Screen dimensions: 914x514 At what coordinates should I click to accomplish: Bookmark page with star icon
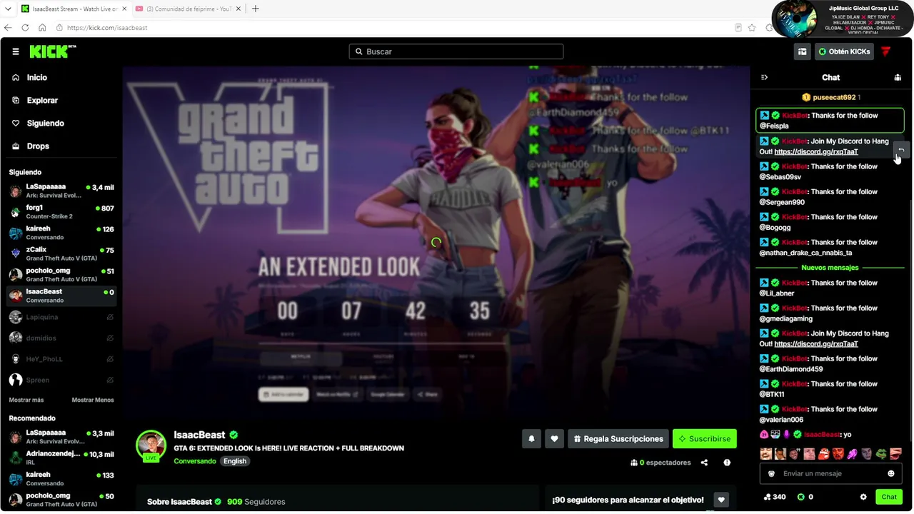point(752,27)
